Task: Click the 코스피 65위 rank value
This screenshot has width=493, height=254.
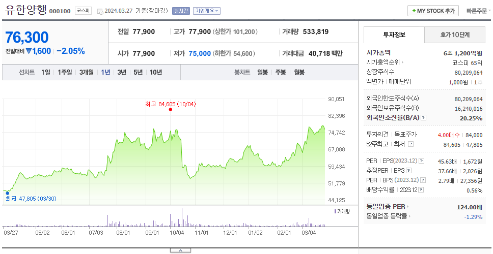Action: coord(467,63)
